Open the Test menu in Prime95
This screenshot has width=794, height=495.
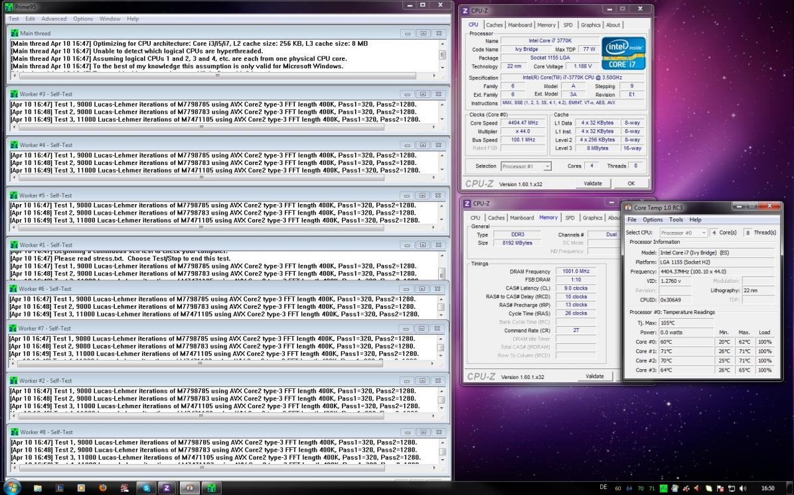[14, 19]
